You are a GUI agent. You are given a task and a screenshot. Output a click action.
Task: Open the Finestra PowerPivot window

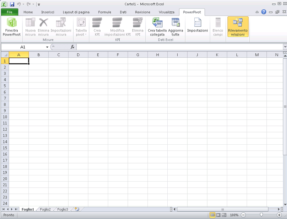[x=11, y=27]
